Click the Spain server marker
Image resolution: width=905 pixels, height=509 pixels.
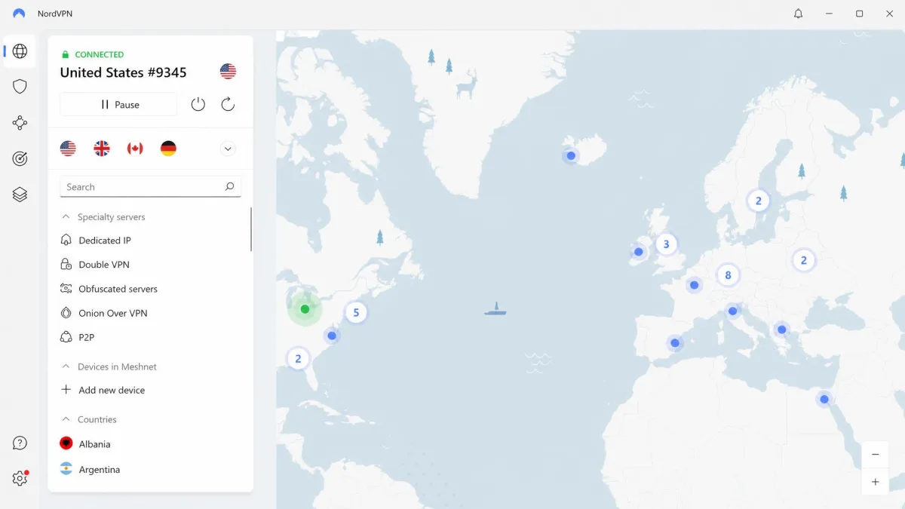click(675, 343)
